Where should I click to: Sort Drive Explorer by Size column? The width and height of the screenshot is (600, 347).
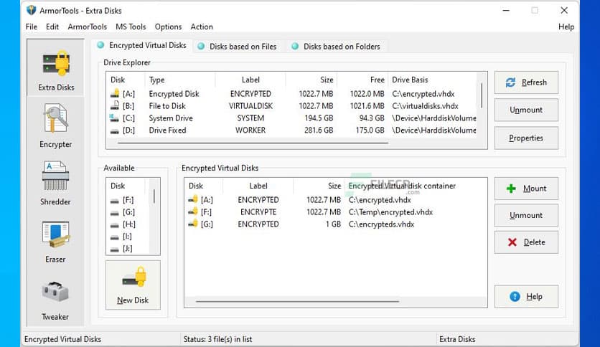tap(327, 80)
